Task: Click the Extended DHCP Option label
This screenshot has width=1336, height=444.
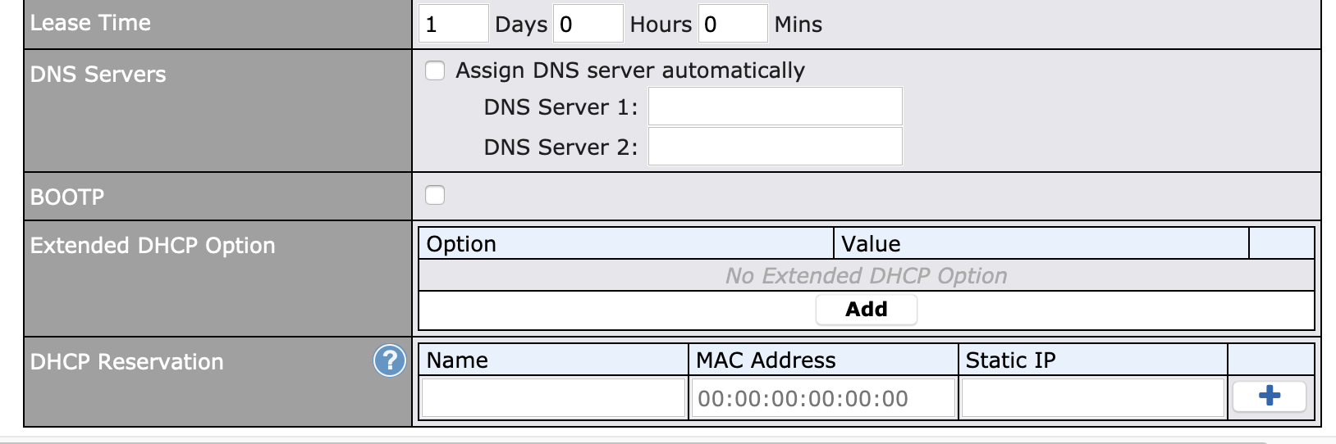Action: pos(153,246)
